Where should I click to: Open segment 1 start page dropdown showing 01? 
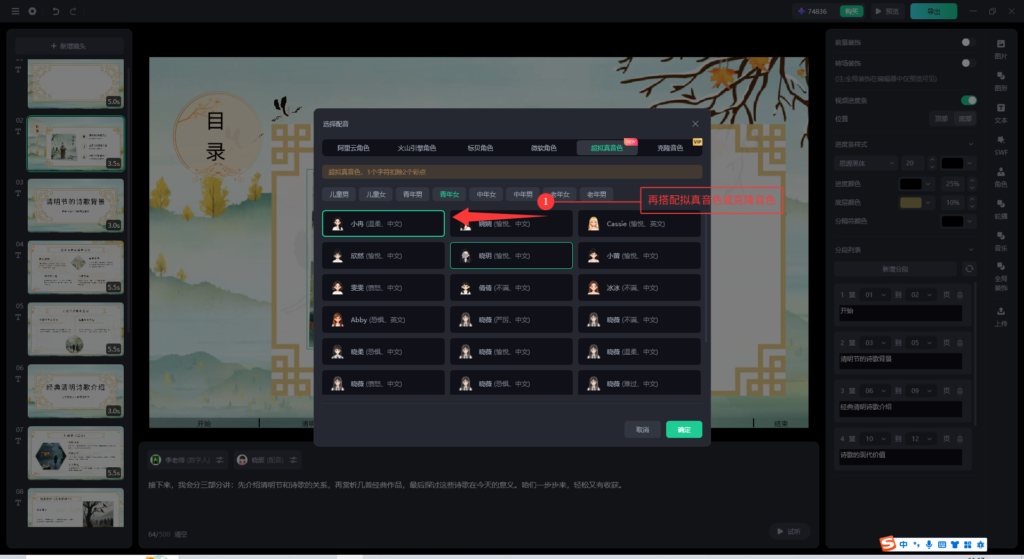click(x=875, y=295)
